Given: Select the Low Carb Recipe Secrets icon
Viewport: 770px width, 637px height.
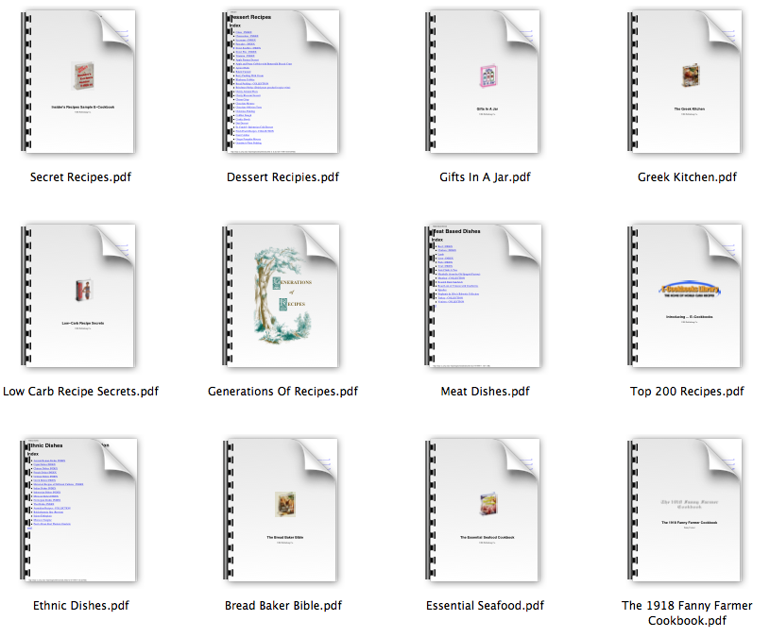Looking at the screenshot, I should 80,296.
